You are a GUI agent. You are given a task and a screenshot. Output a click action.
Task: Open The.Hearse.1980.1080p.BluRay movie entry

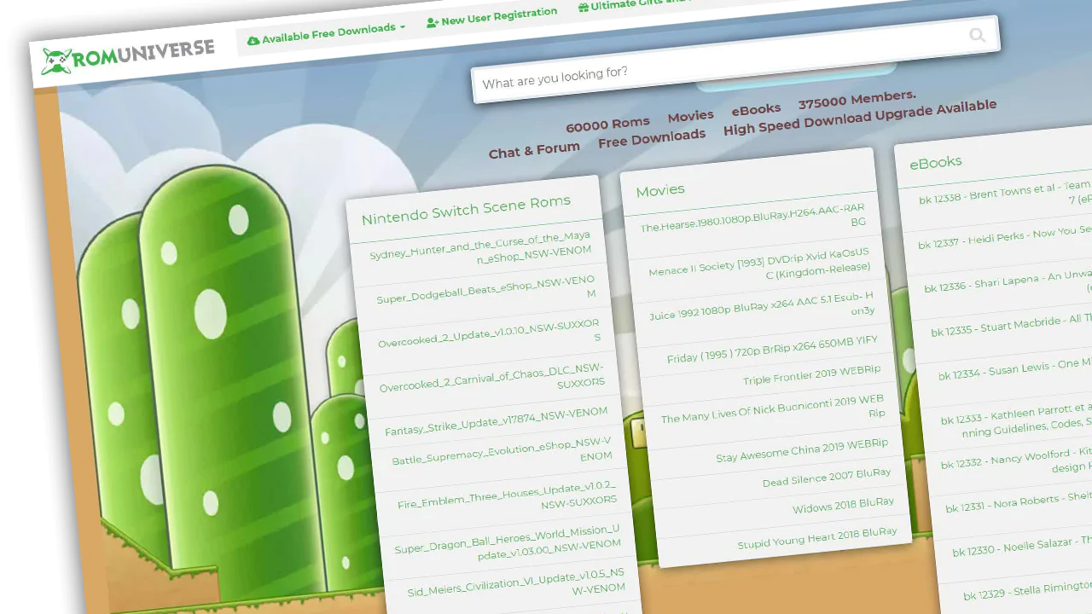coord(752,217)
